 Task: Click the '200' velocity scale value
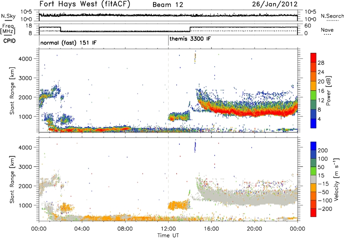tap(323, 150)
